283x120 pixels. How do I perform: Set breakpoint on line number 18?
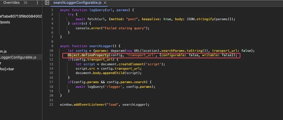coord(51,87)
